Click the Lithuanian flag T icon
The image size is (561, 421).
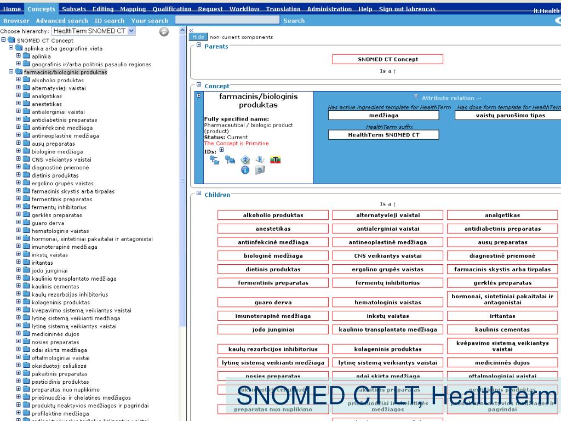click(x=275, y=160)
